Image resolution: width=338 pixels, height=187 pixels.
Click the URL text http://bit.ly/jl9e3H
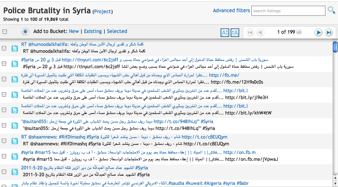tap(247, 98)
